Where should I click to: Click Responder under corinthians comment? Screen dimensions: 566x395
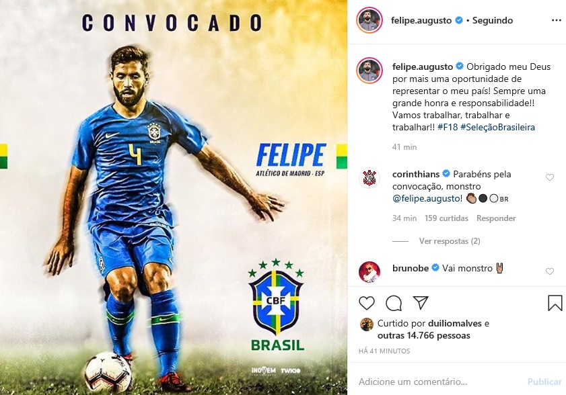496,218
